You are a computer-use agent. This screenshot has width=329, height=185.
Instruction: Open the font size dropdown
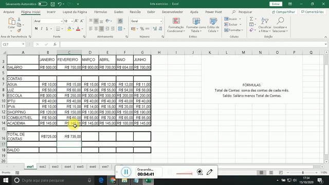72,21
